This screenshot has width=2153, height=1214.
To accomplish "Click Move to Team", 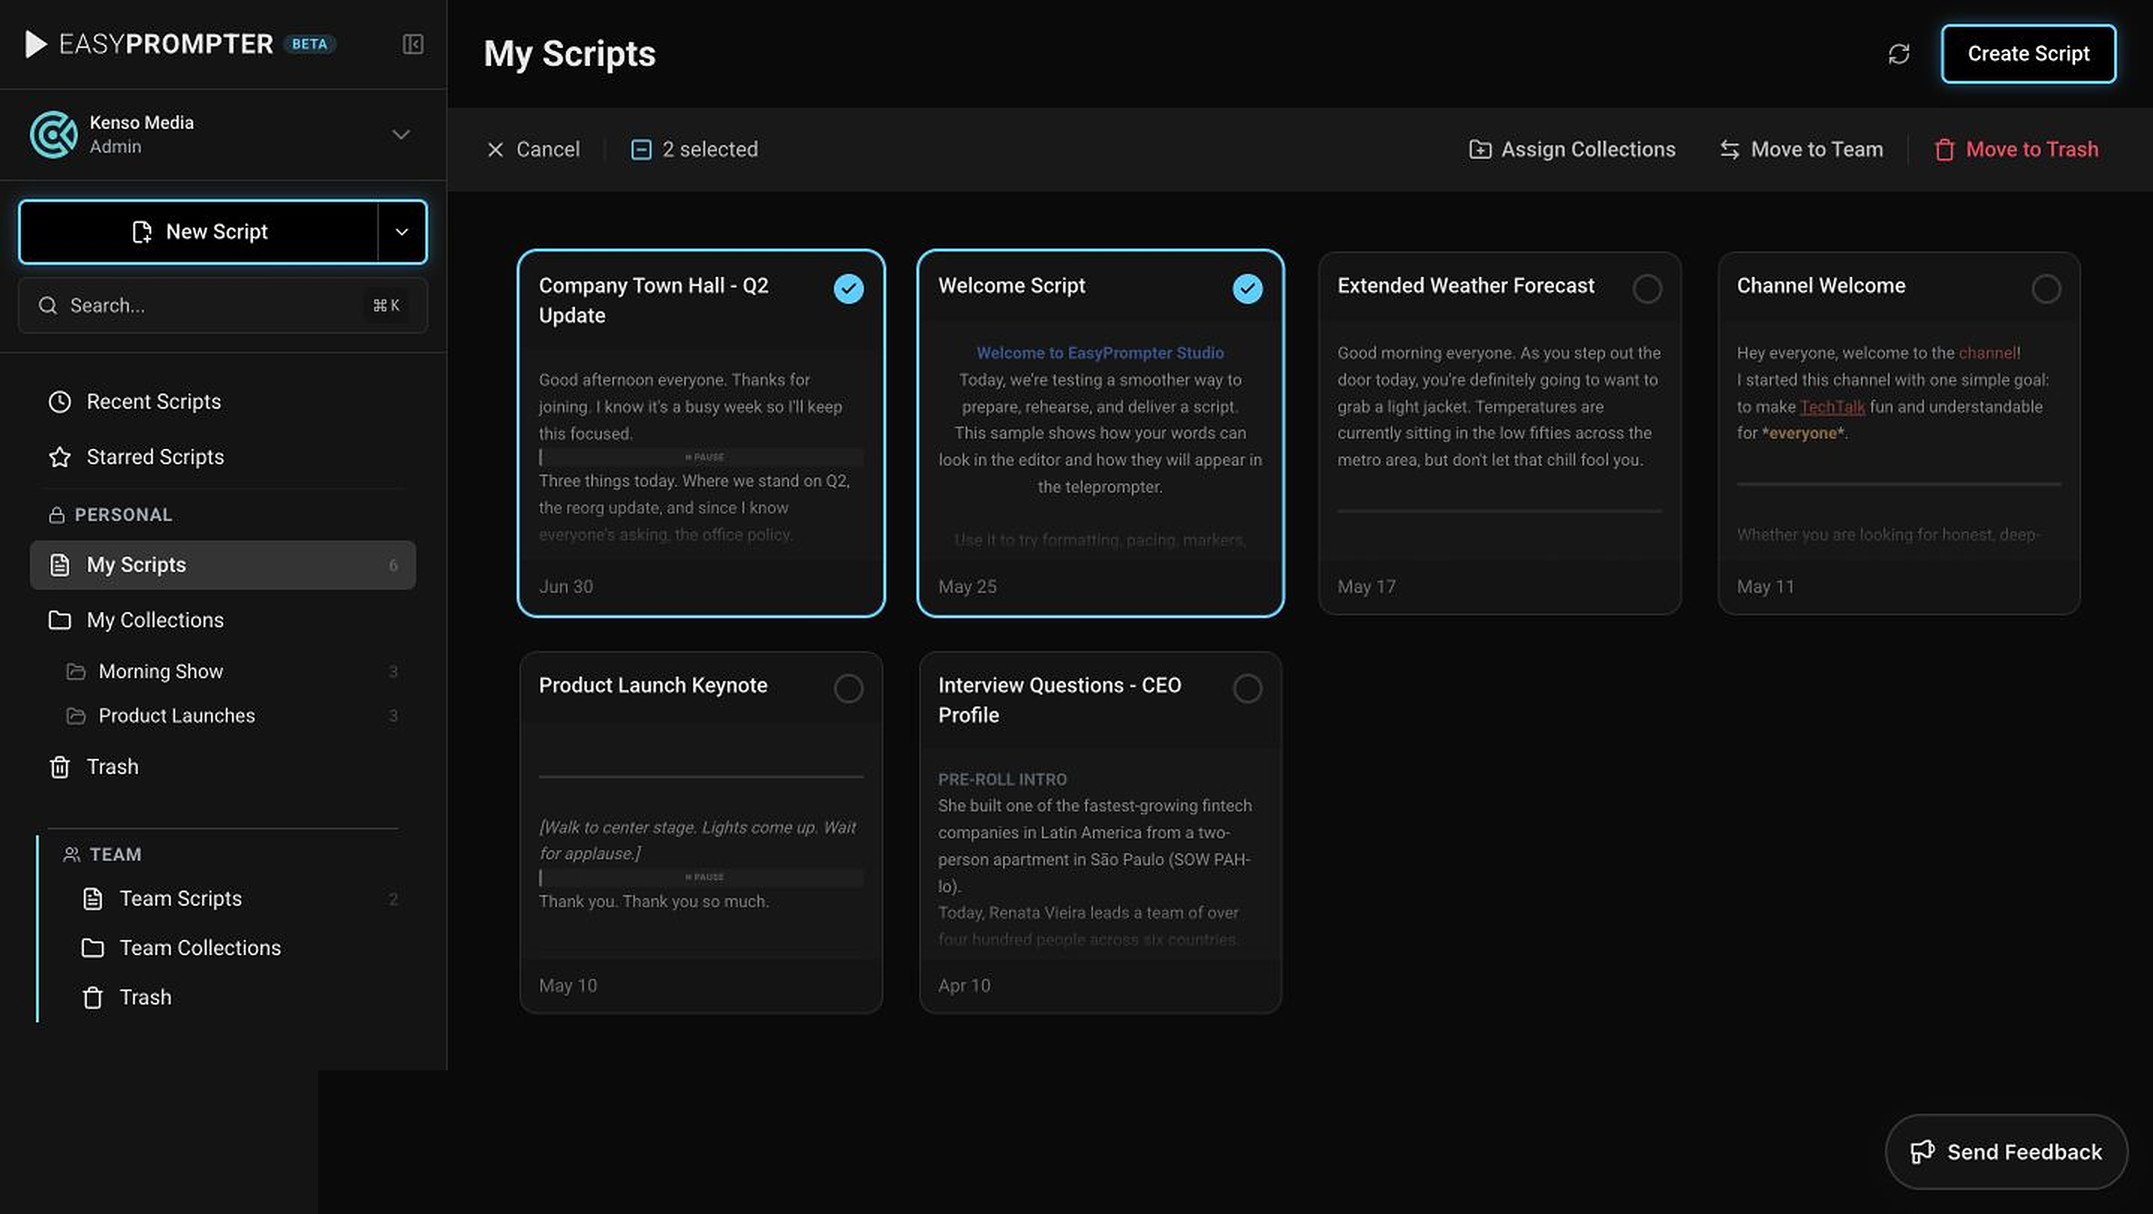I will click(x=1801, y=150).
